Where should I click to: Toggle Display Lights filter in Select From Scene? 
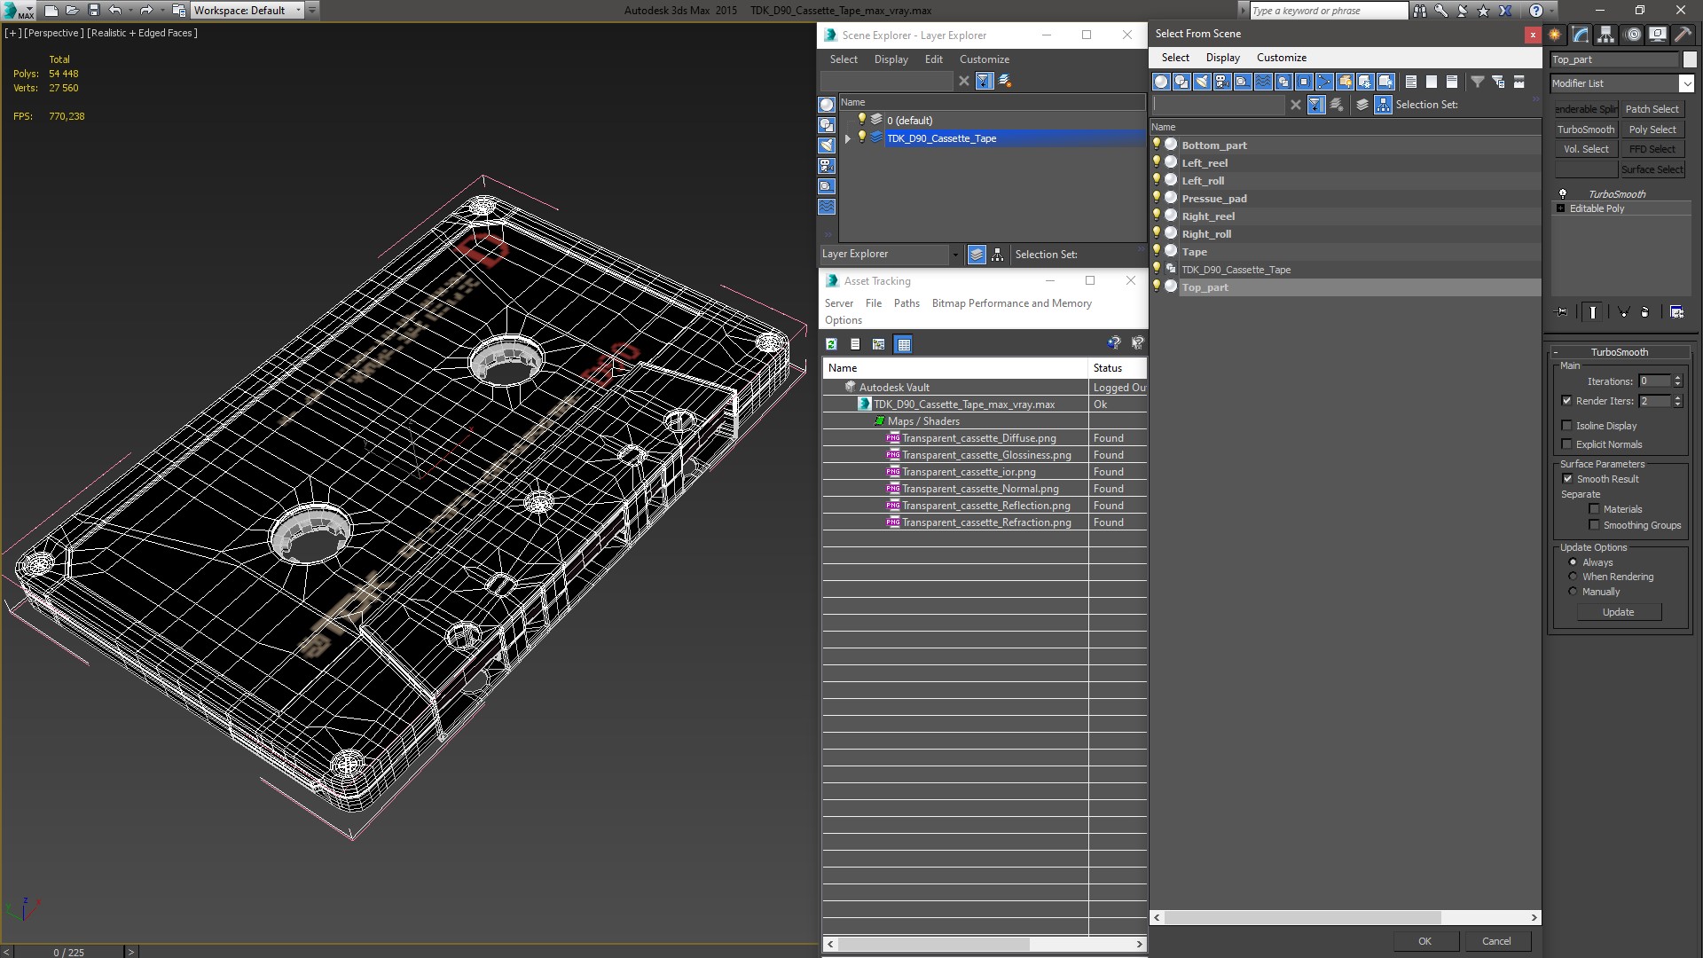[x=1202, y=82]
